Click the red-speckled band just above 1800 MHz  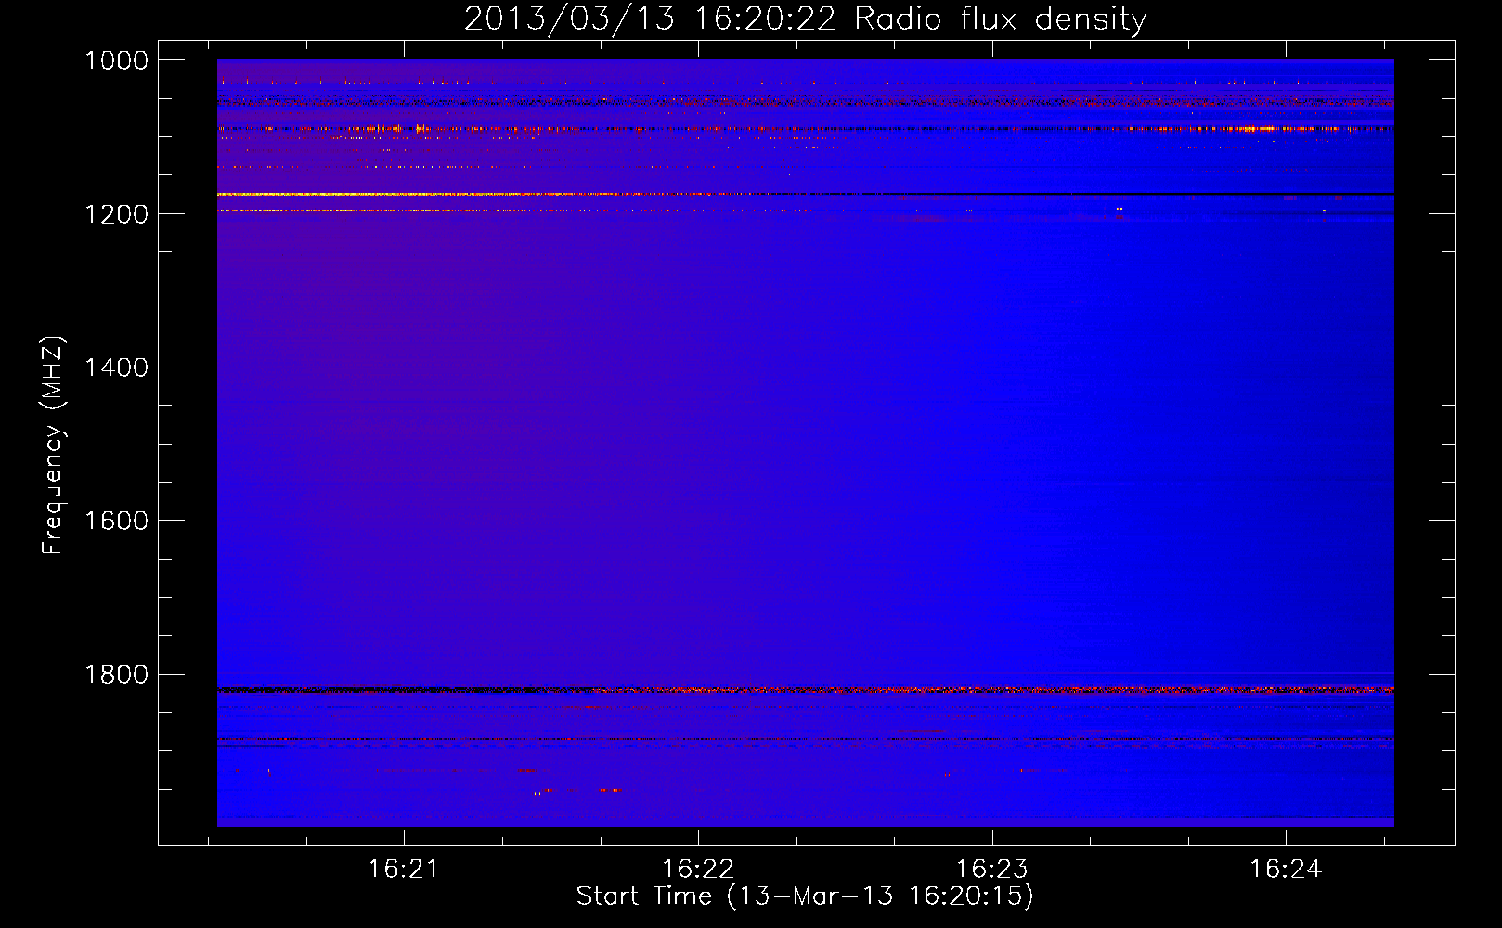tap(805, 690)
